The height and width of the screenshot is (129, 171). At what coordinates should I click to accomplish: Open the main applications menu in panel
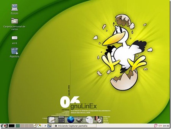(2, 126)
